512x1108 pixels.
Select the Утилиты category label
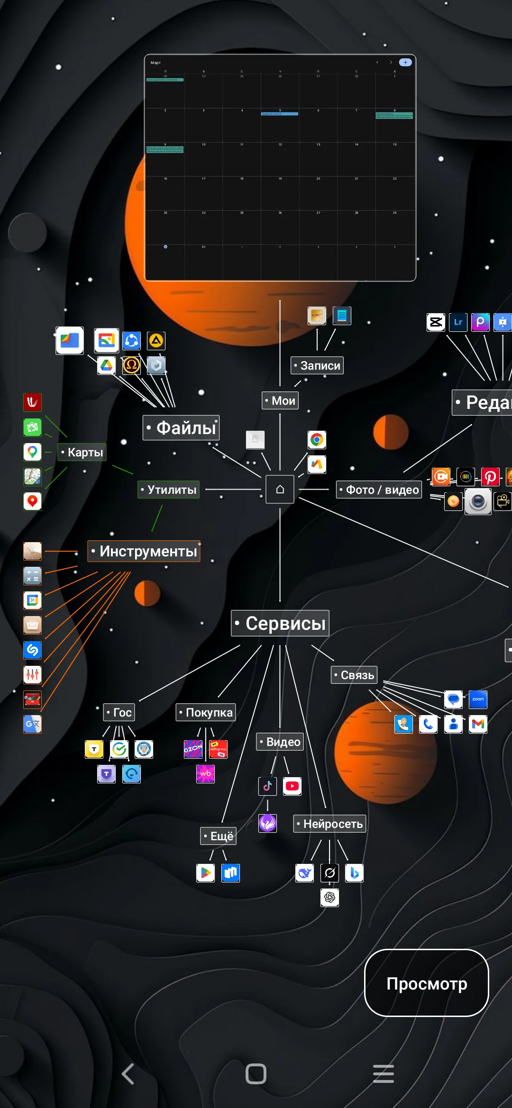pyautogui.click(x=169, y=490)
